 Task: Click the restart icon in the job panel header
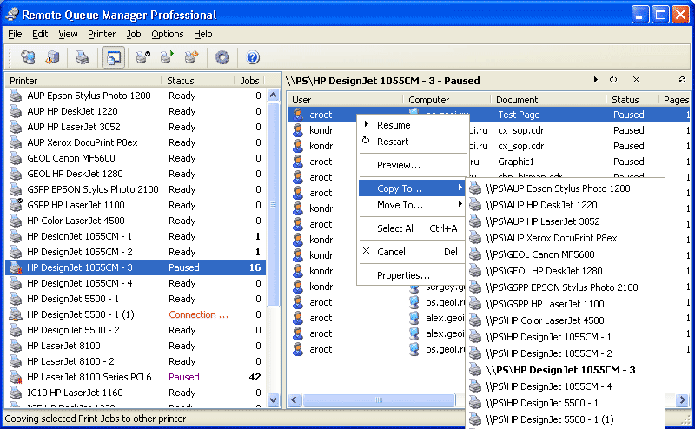tap(613, 80)
